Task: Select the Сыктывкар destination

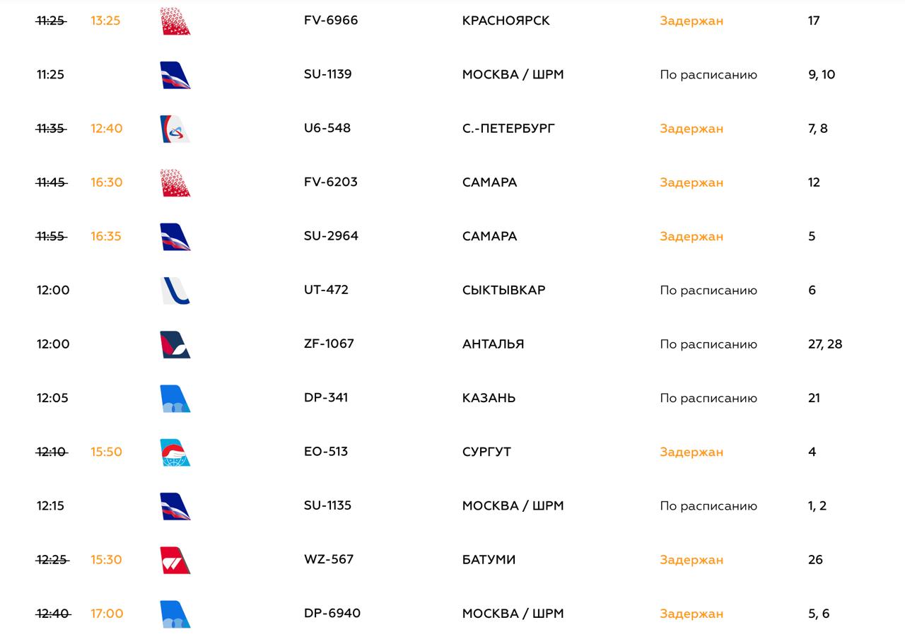Action: pos(503,290)
